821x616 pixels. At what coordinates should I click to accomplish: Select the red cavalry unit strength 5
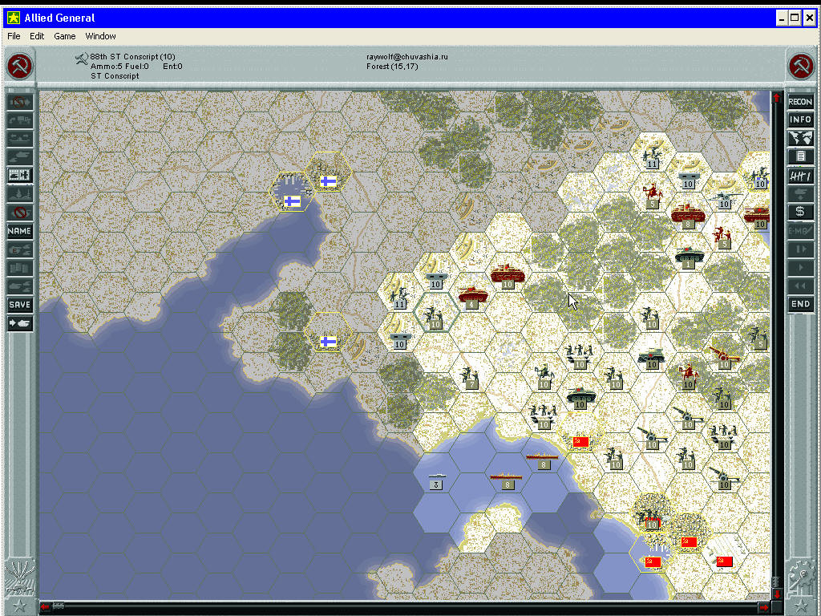[652, 196]
